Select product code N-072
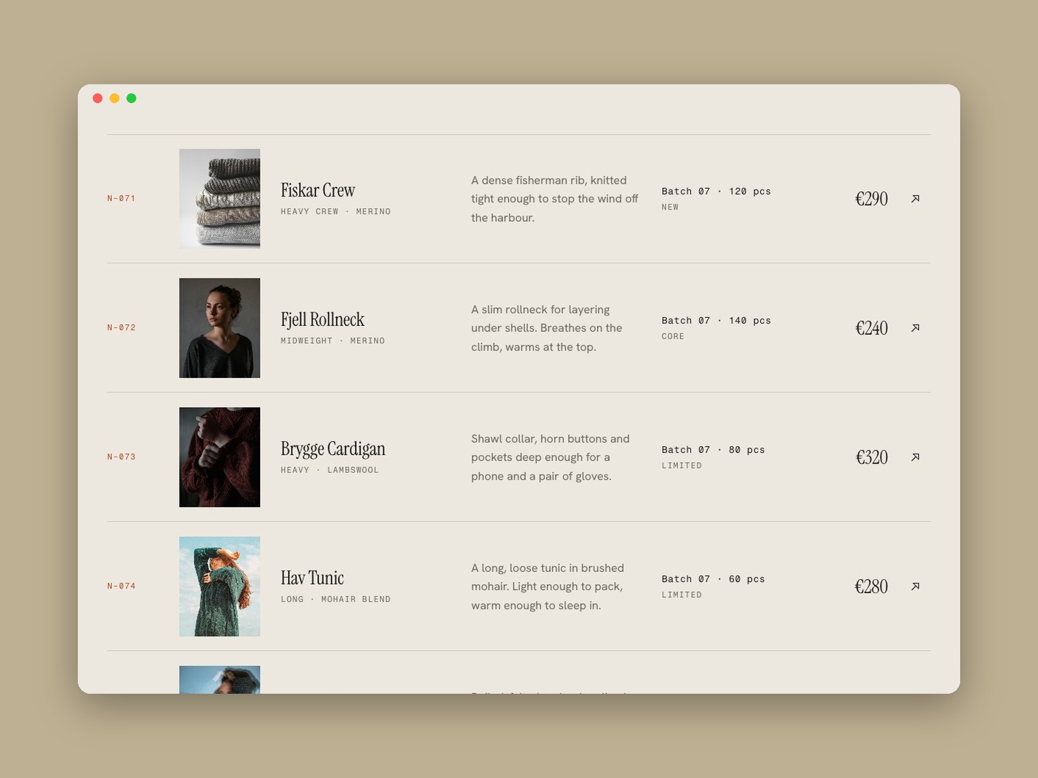Screen dimensions: 1038x778 [121, 327]
